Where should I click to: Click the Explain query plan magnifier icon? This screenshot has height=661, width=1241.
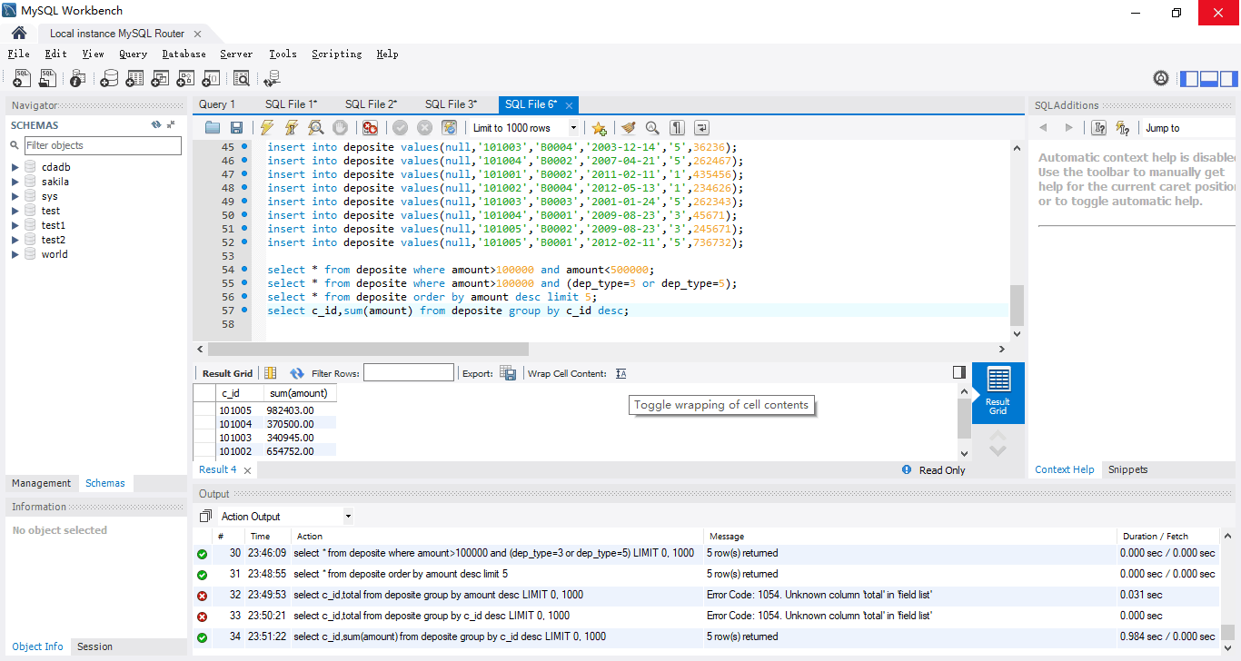pos(315,128)
